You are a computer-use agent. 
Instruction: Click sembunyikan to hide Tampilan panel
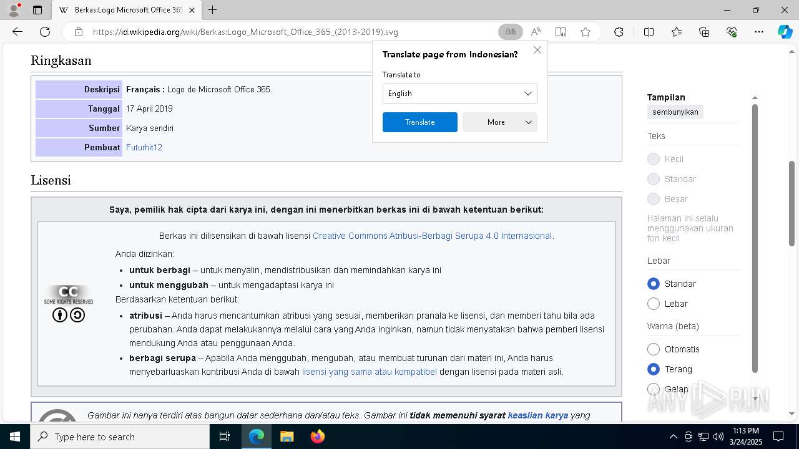[675, 112]
